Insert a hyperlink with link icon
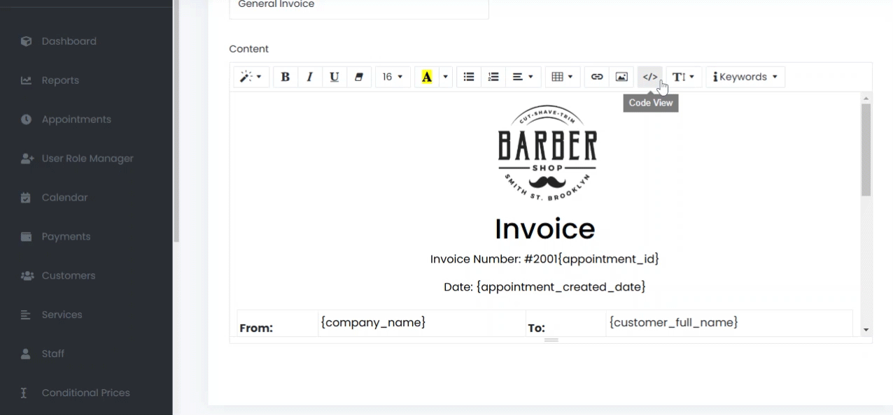This screenshot has height=415, width=893. pos(597,77)
